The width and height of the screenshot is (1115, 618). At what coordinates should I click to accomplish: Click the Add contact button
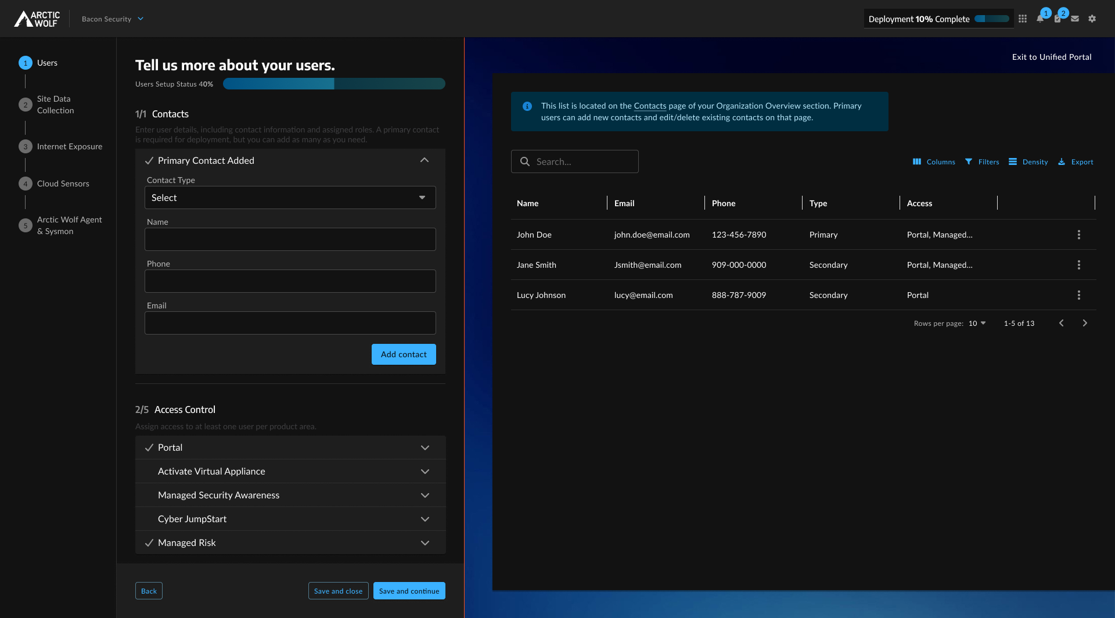coord(404,354)
